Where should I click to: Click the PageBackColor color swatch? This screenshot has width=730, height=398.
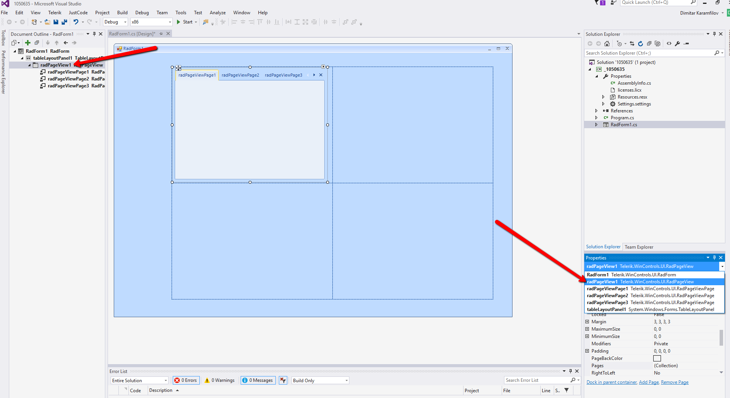[657, 358]
